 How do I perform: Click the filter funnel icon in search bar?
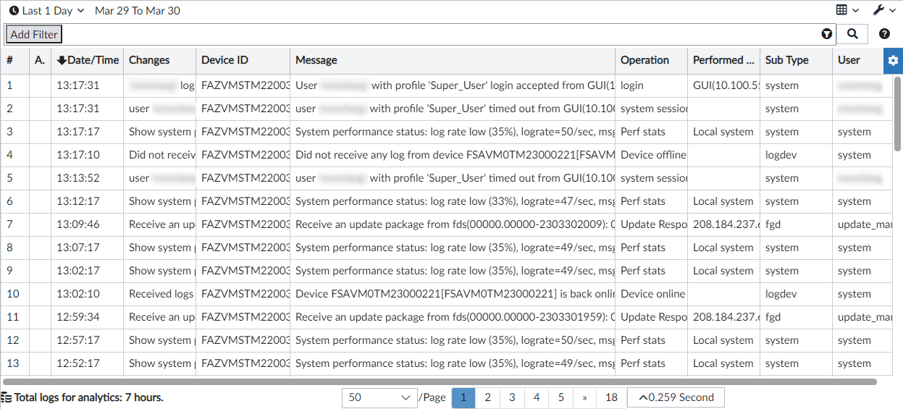coord(826,34)
